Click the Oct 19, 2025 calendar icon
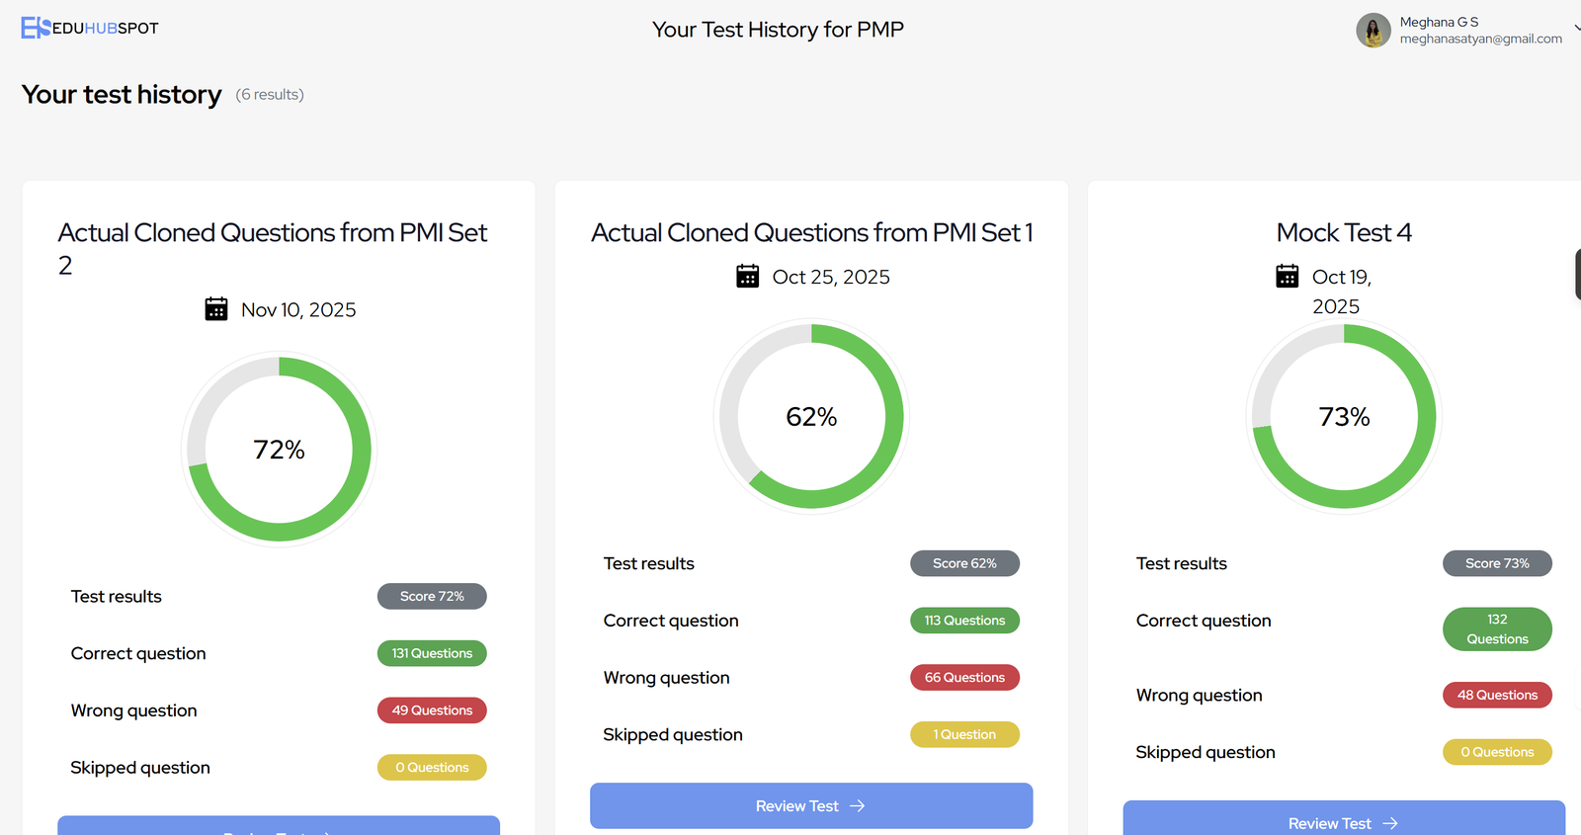1581x835 pixels. (1288, 277)
